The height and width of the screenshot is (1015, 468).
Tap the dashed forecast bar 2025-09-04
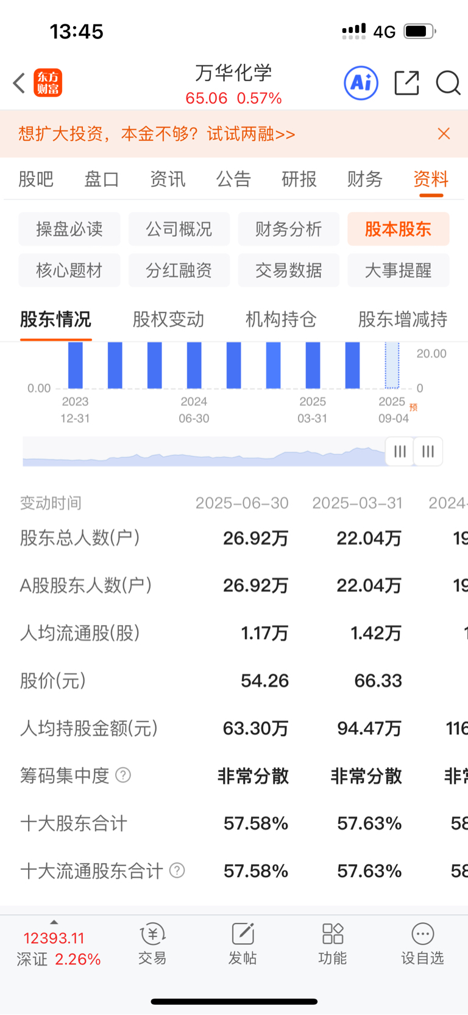click(392, 365)
